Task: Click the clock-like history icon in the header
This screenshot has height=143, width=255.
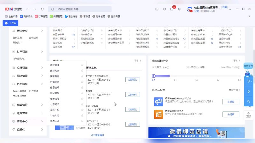Action: pos(164,9)
